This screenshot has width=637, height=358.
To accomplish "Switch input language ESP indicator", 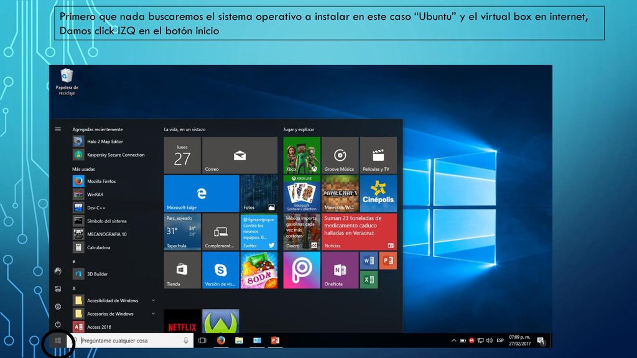I will click(500, 341).
